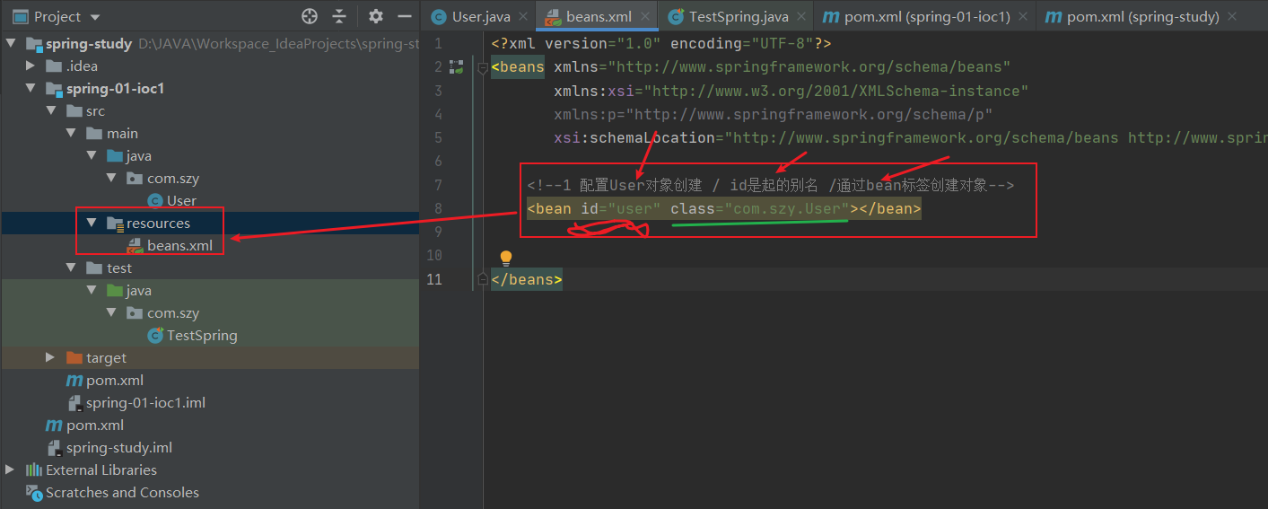This screenshot has width=1268, height=509.
Task: Select pom.xml under spring-01-ioc1
Action: [x=115, y=381]
